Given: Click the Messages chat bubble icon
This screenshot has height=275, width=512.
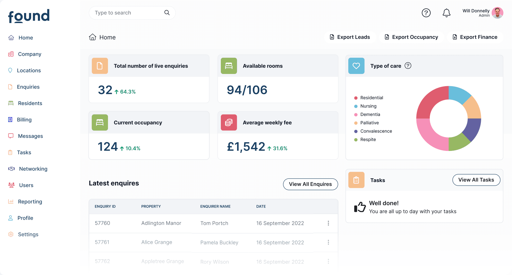Looking at the screenshot, I should pos(11,136).
